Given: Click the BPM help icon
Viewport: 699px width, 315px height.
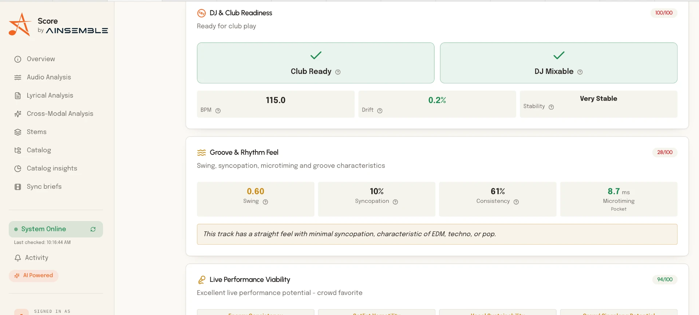Looking at the screenshot, I should coord(218,111).
